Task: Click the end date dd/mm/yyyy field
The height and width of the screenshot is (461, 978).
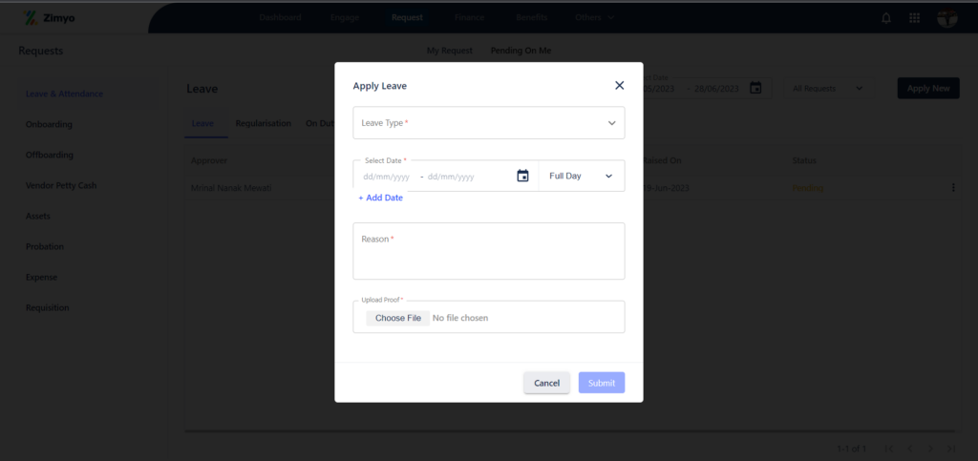Action: (451, 177)
